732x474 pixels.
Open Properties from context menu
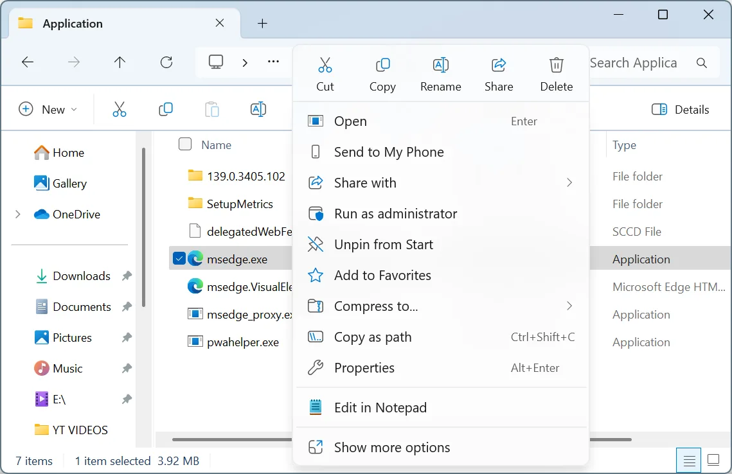(441, 367)
